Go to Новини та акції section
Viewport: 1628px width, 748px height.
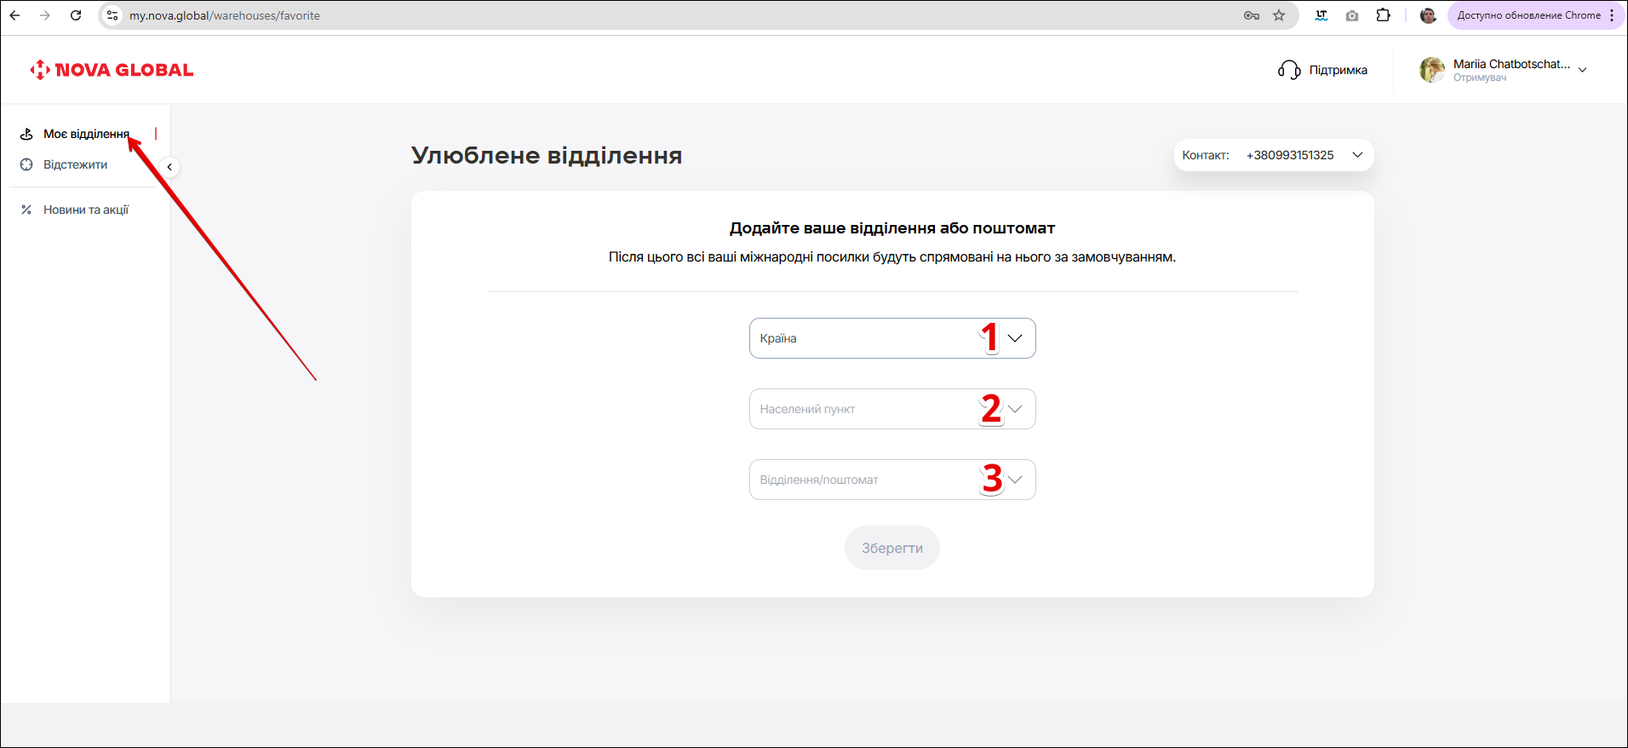[86, 210]
